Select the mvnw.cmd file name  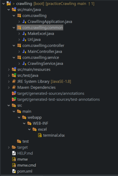point(27,165)
